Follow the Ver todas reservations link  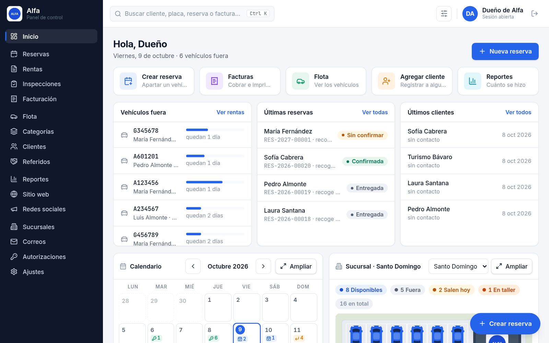[x=375, y=112]
